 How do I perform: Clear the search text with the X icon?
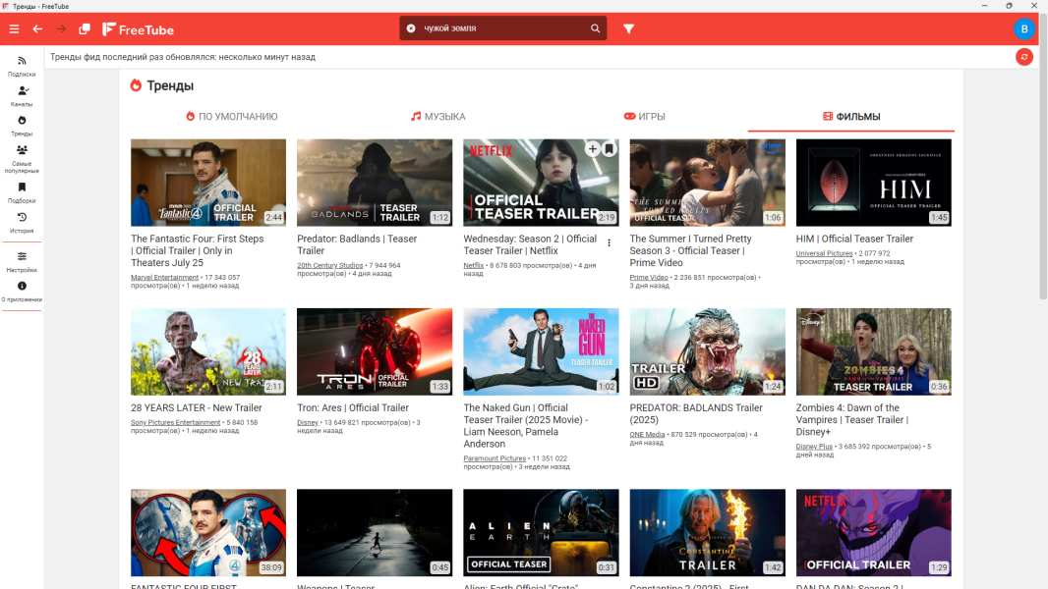tap(411, 28)
